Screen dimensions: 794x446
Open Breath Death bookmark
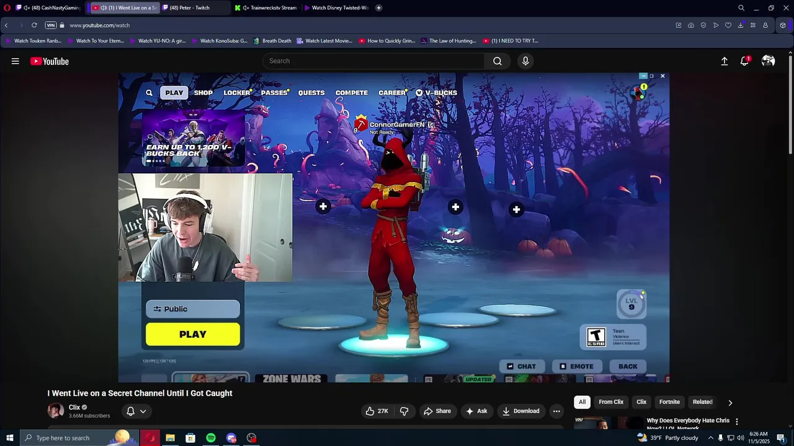tap(272, 41)
